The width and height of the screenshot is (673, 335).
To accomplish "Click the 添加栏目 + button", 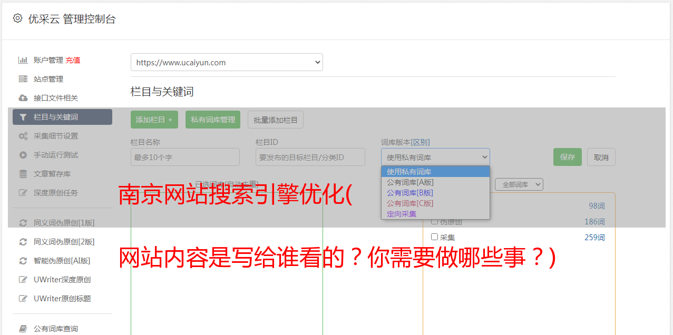I will pyautogui.click(x=154, y=120).
